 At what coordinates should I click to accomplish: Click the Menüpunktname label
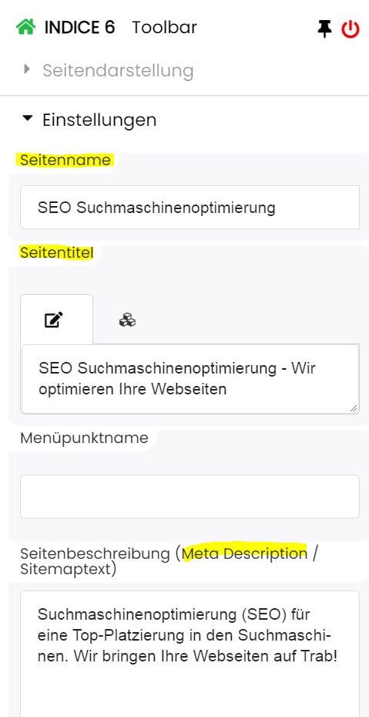click(84, 438)
